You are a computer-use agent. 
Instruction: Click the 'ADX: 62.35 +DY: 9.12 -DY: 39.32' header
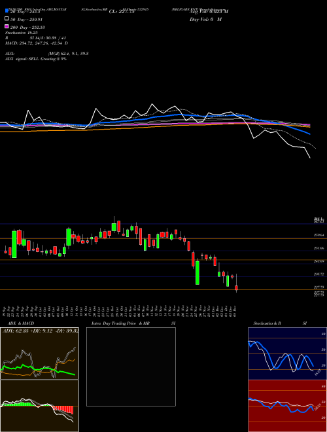tap(41, 331)
